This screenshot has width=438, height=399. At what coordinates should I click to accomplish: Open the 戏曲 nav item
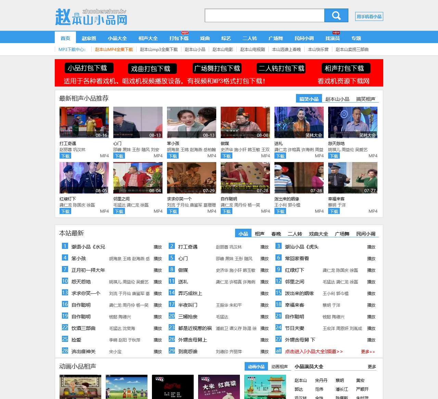click(205, 38)
